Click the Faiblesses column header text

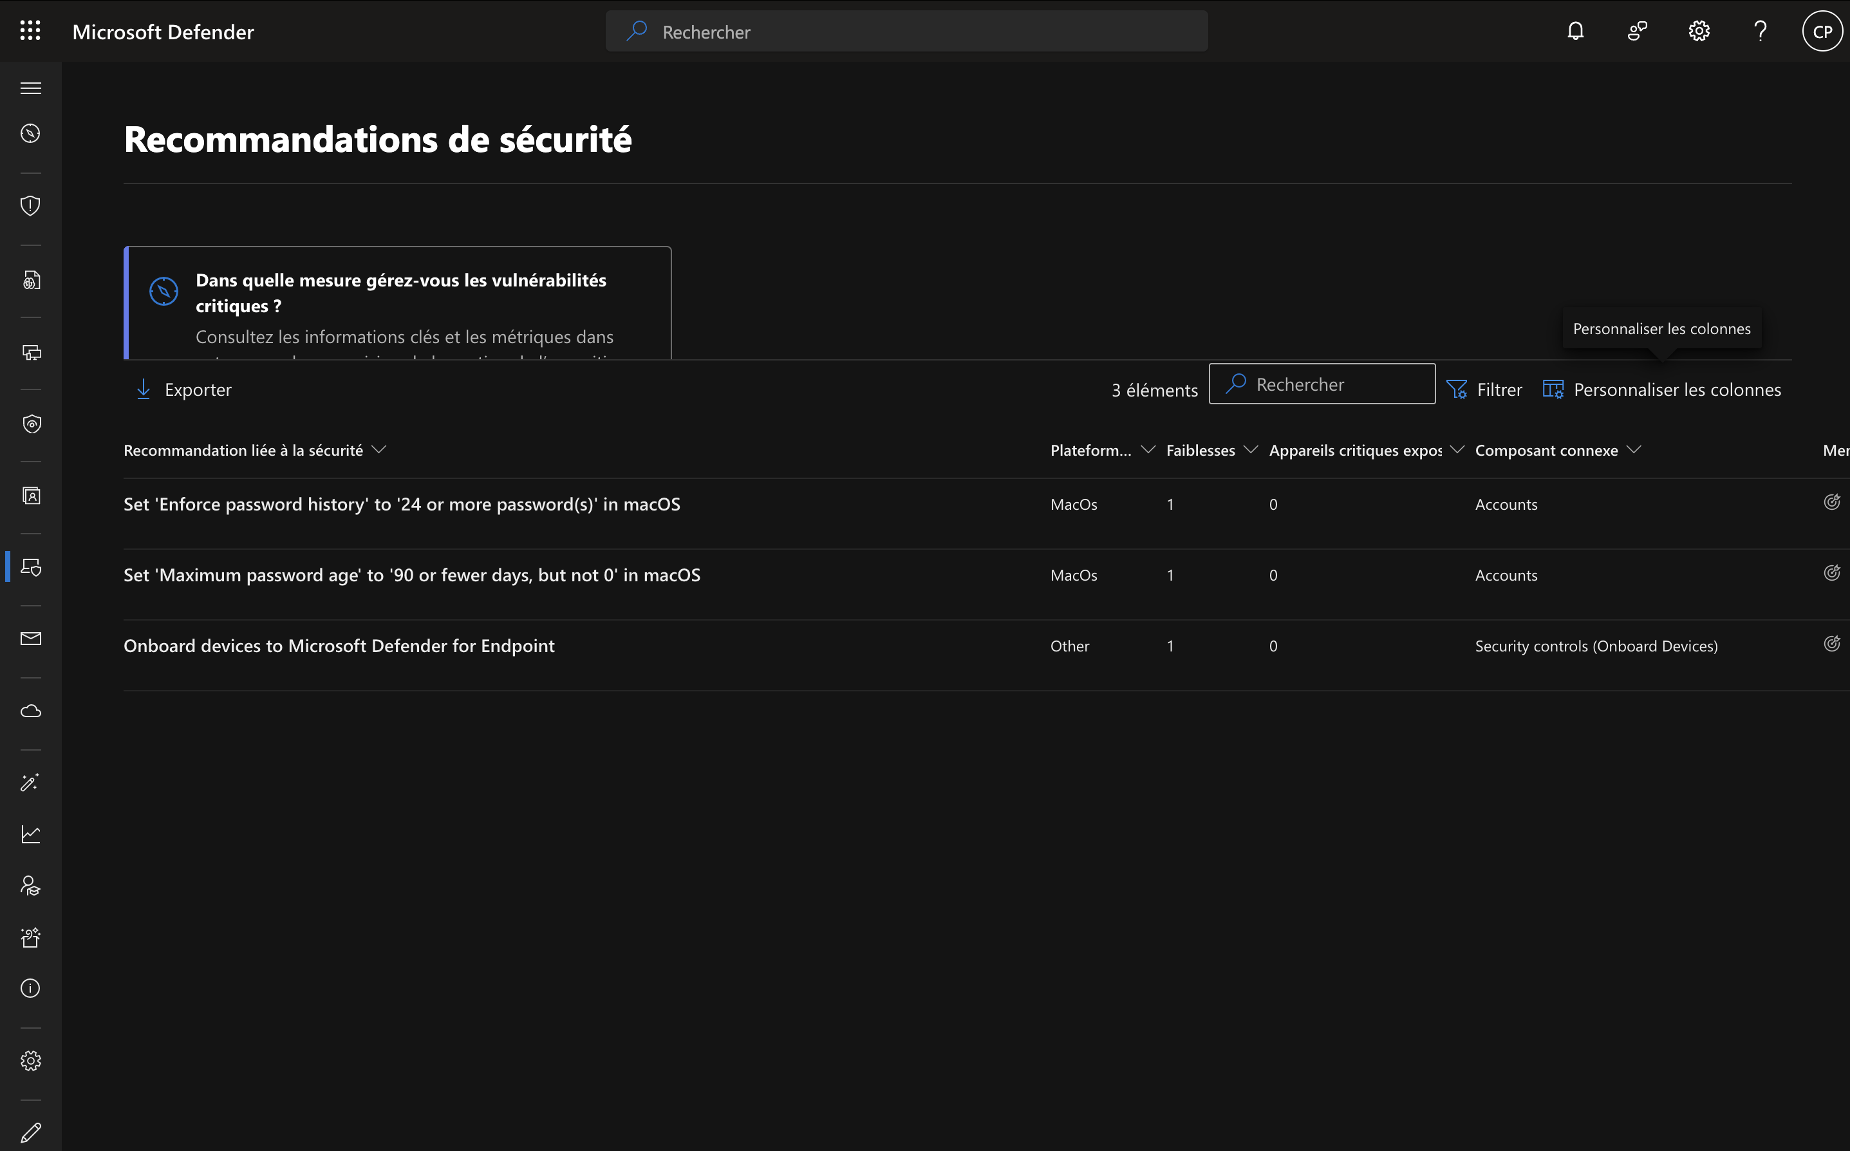[x=1200, y=451]
